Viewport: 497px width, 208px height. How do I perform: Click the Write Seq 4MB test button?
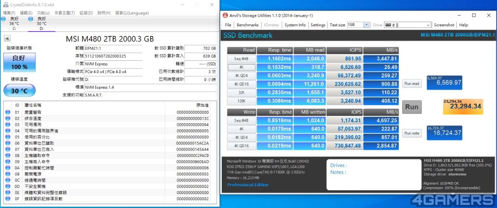pyautogui.click(x=241, y=120)
